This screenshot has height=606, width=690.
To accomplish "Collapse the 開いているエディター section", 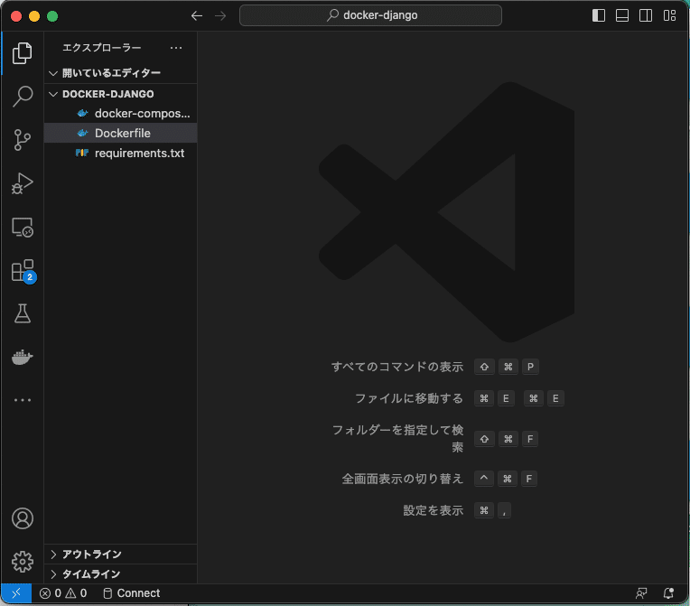I will coord(121,72).
